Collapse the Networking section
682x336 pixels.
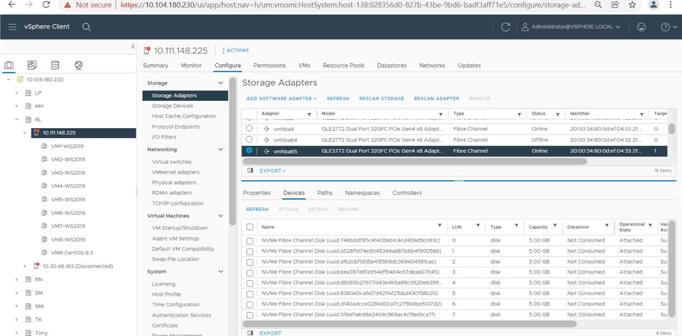[x=221, y=150]
